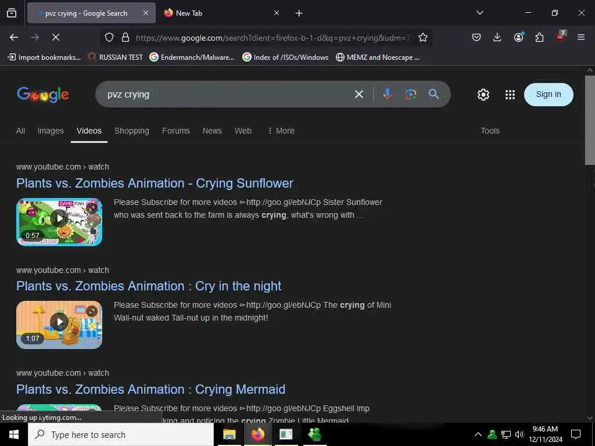Click the page vertical scrollbar thumb
The width and height of the screenshot is (595, 446).
[590, 120]
